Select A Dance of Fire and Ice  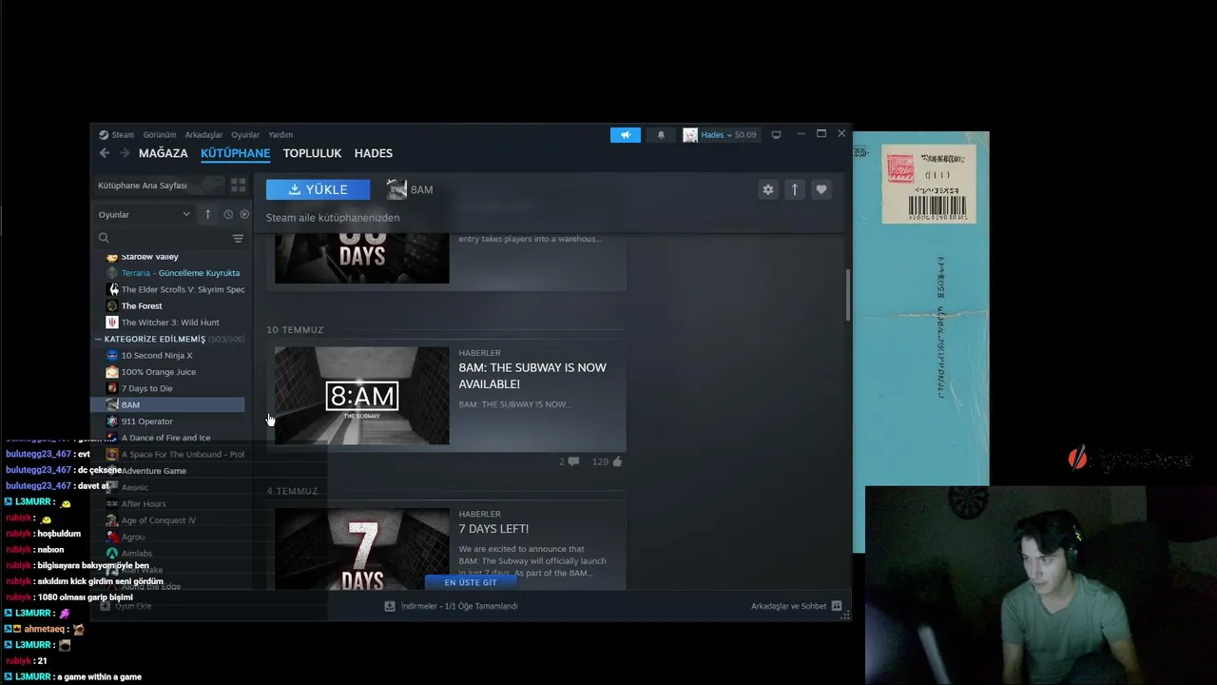tap(167, 438)
